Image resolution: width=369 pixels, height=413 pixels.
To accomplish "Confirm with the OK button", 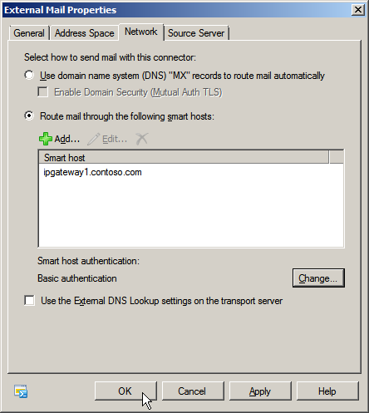I will (125, 391).
